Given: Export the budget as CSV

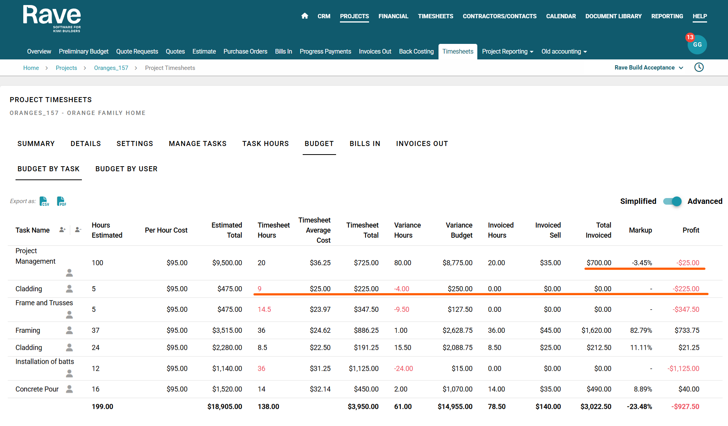Looking at the screenshot, I should pyautogui.click(x=44, y=201).
